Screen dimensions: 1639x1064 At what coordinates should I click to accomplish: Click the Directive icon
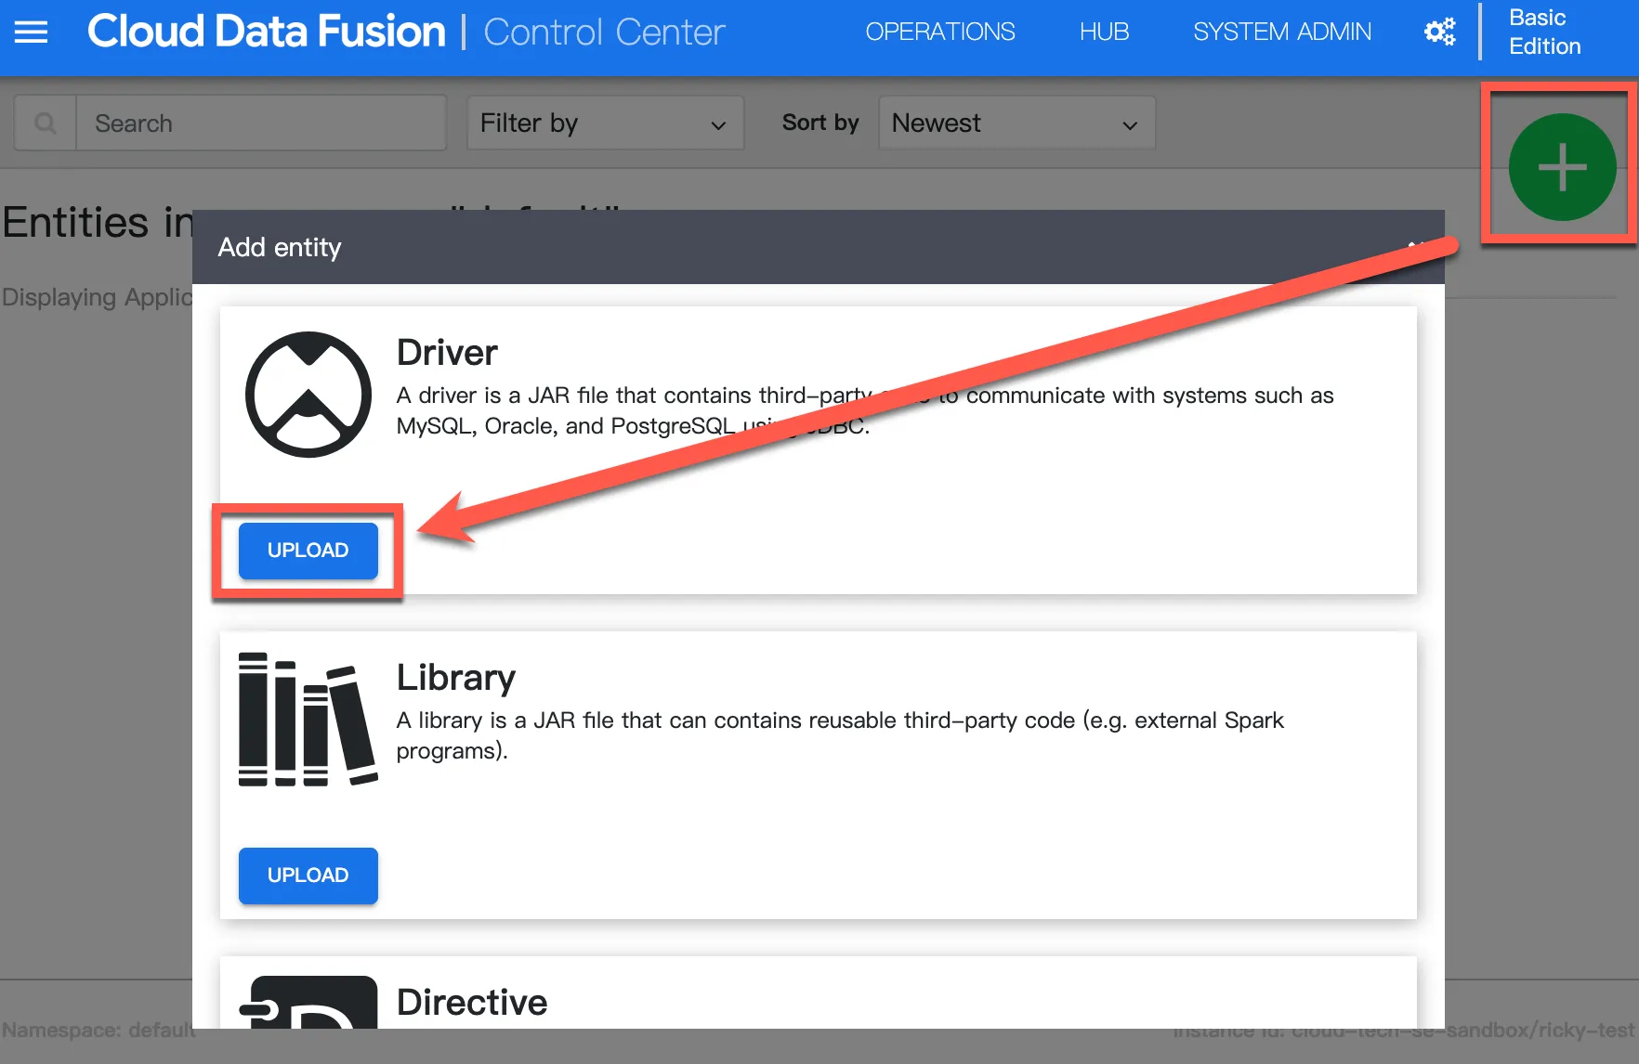310,1003
